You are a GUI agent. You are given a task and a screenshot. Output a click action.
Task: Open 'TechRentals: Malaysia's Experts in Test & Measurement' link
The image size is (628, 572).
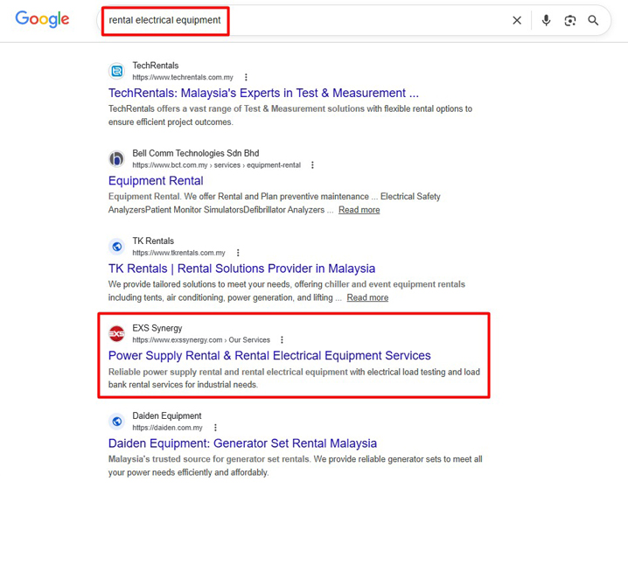coord(263,93)
